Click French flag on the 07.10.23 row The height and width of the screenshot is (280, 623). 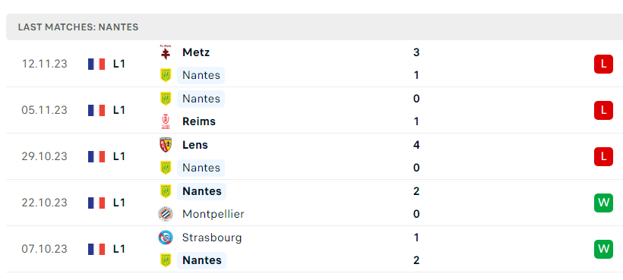96,249
